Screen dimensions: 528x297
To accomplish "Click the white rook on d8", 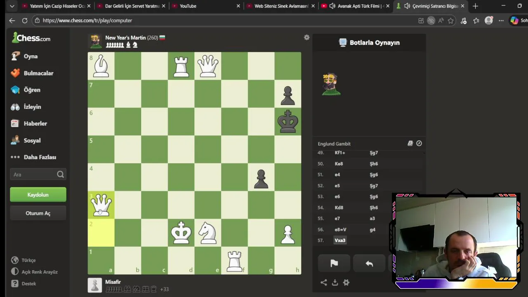I will 181,66.
